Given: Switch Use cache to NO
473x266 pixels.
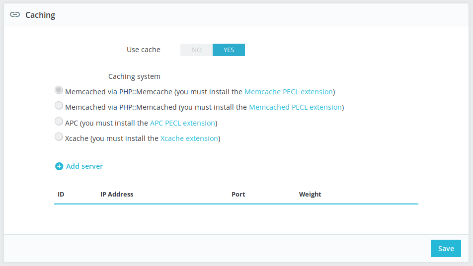Looking at the screenshot, I should (x=197, y=50).
